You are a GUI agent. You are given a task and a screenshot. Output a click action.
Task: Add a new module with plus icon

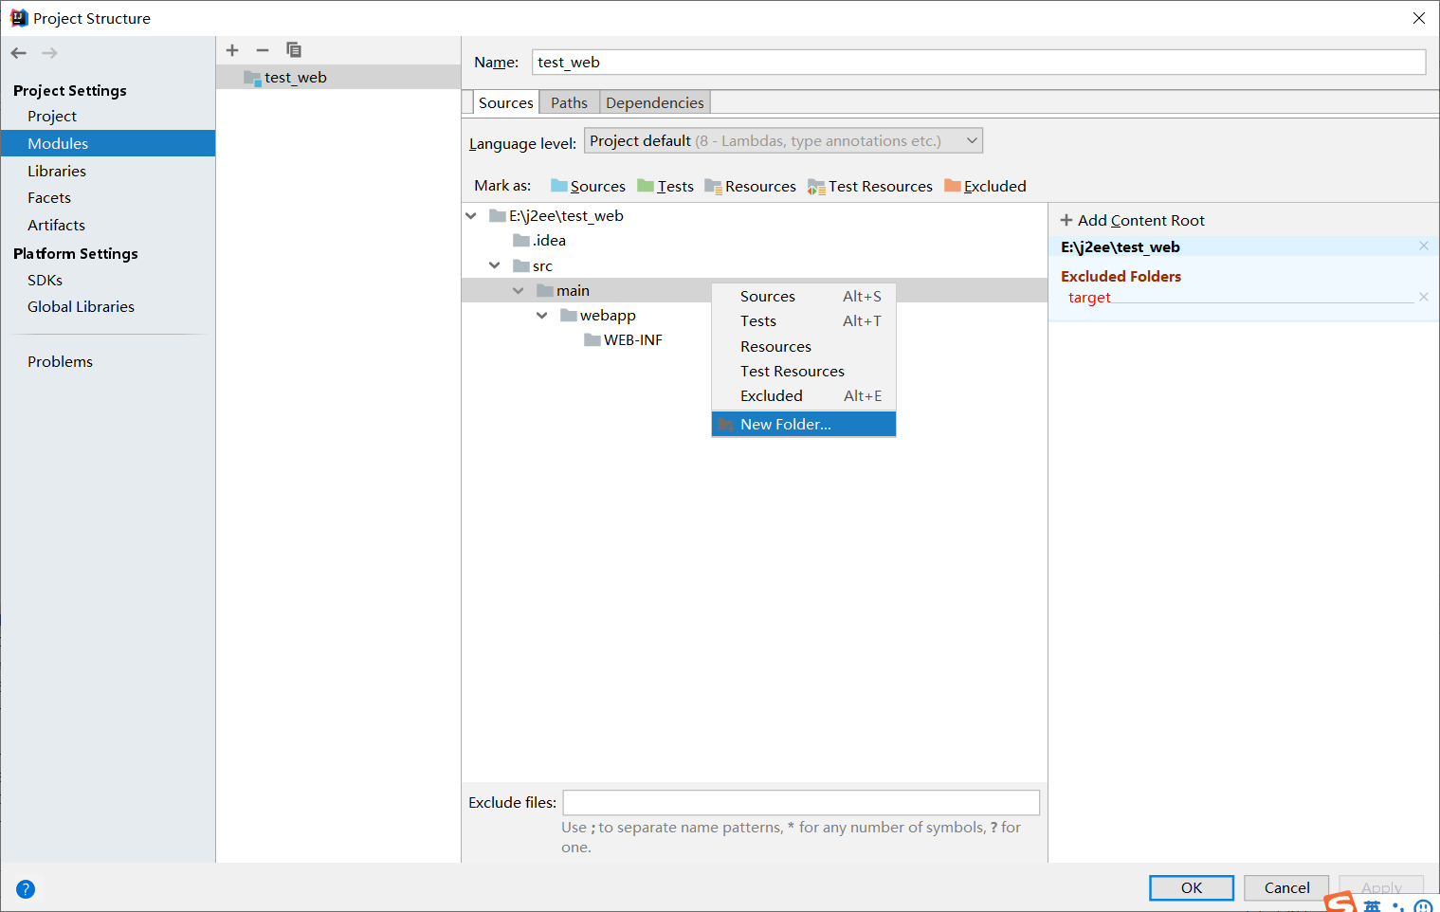[x=232, y=50]
